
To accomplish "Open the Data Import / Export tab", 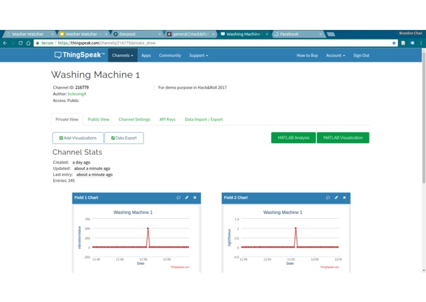I will pos(203,119).
